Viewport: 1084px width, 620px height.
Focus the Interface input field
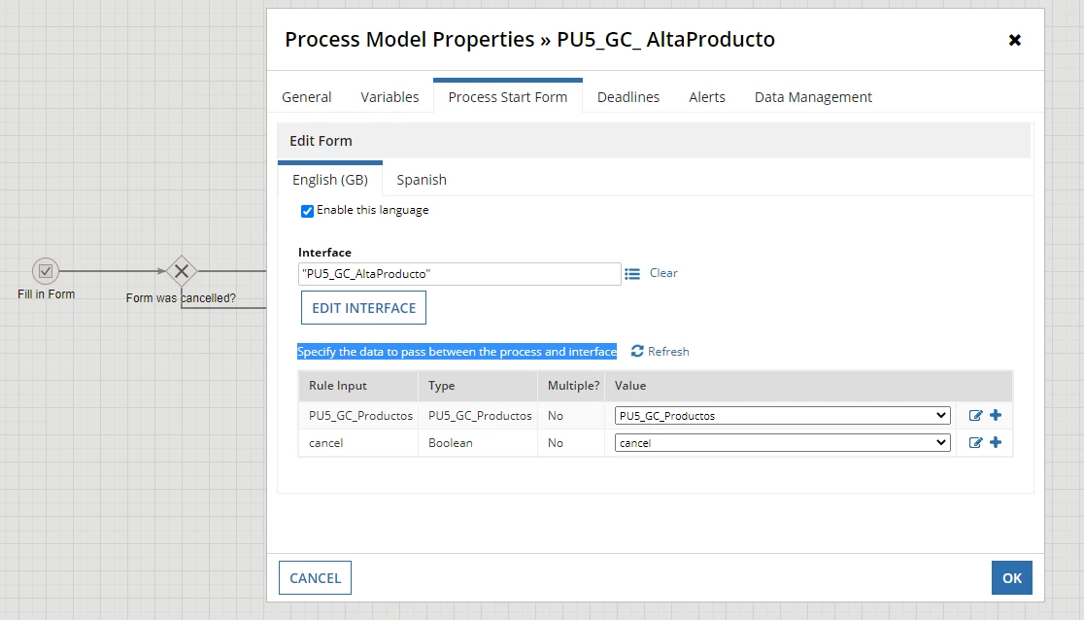[x=459, y=274]
